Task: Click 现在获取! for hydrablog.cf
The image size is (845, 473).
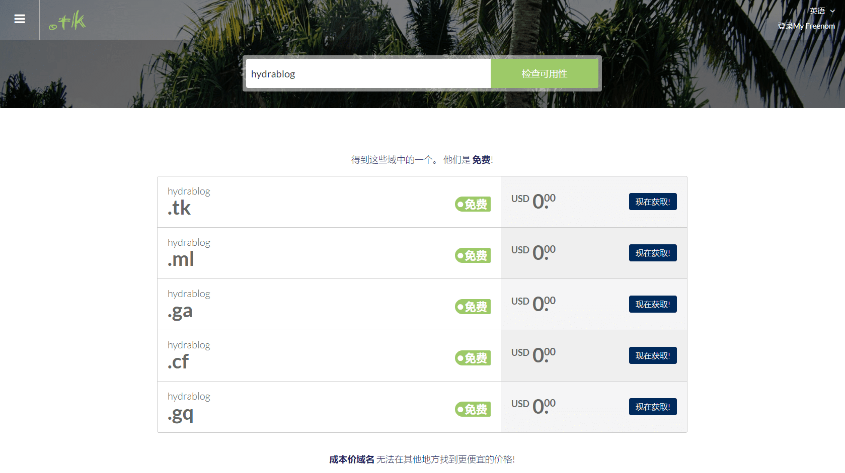Action: pos(652,356)
